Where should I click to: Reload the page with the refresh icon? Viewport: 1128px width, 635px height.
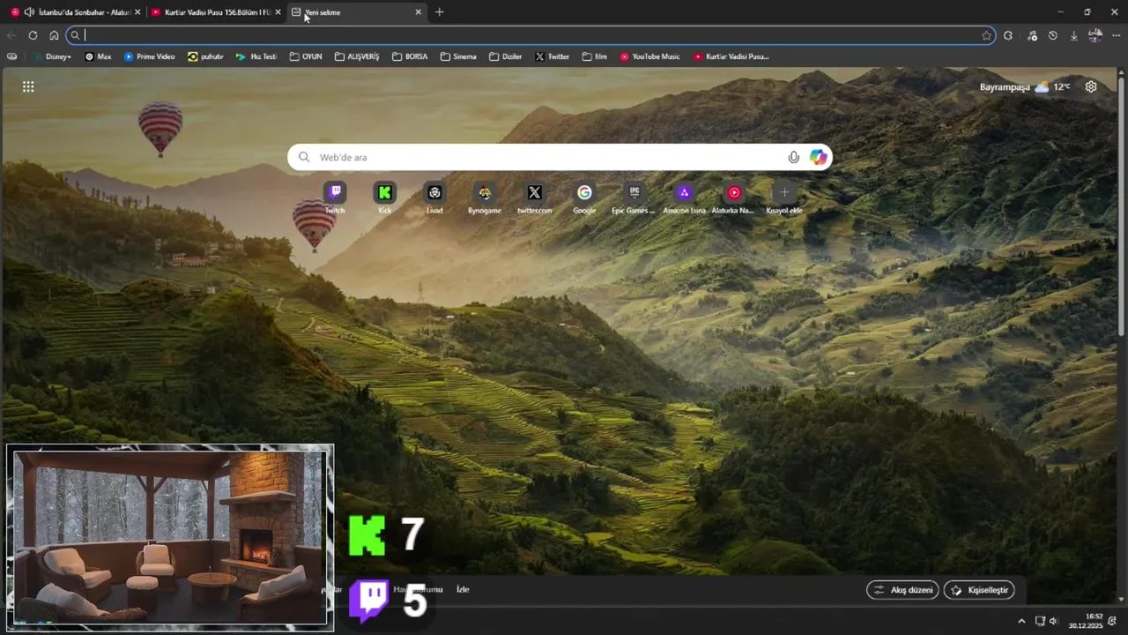pyautogui.click(x=33, y=35)
